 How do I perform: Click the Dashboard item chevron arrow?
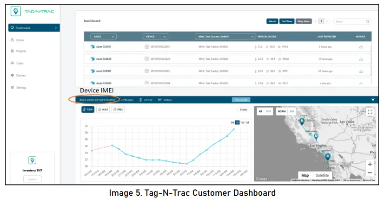point(56,28)
